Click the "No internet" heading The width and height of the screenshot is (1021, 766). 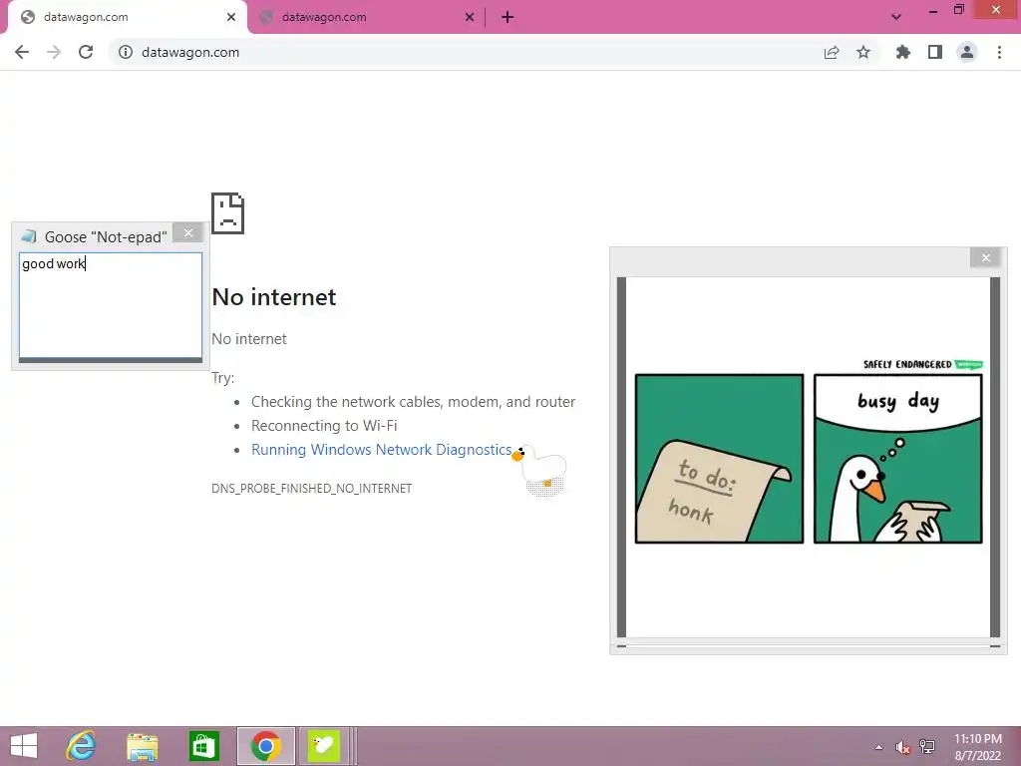[x=274, y=297]
